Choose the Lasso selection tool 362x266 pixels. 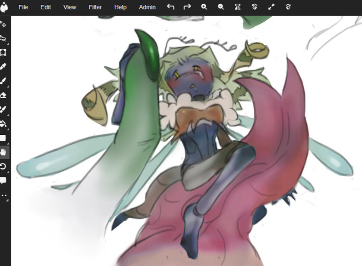coord(3,38)
